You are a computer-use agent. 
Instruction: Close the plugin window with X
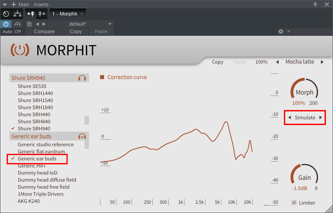[x=327, y=4]
